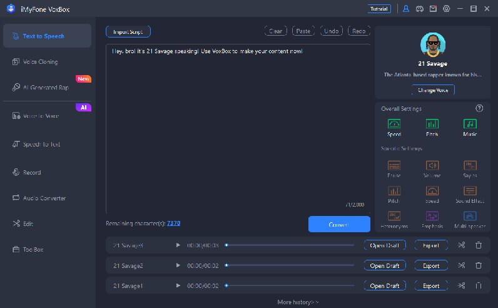Open the Tutorial
The height and width of the screenshot is (308, 498).
pyautogui.click(x=379, y=9)
